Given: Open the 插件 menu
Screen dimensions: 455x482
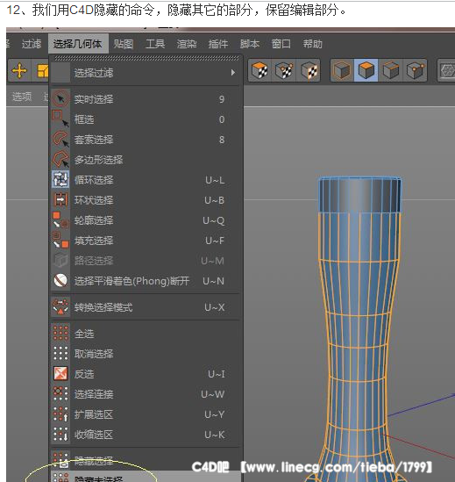Looking at the screenshot, I should pyautogui.click(x=218, y=44).
